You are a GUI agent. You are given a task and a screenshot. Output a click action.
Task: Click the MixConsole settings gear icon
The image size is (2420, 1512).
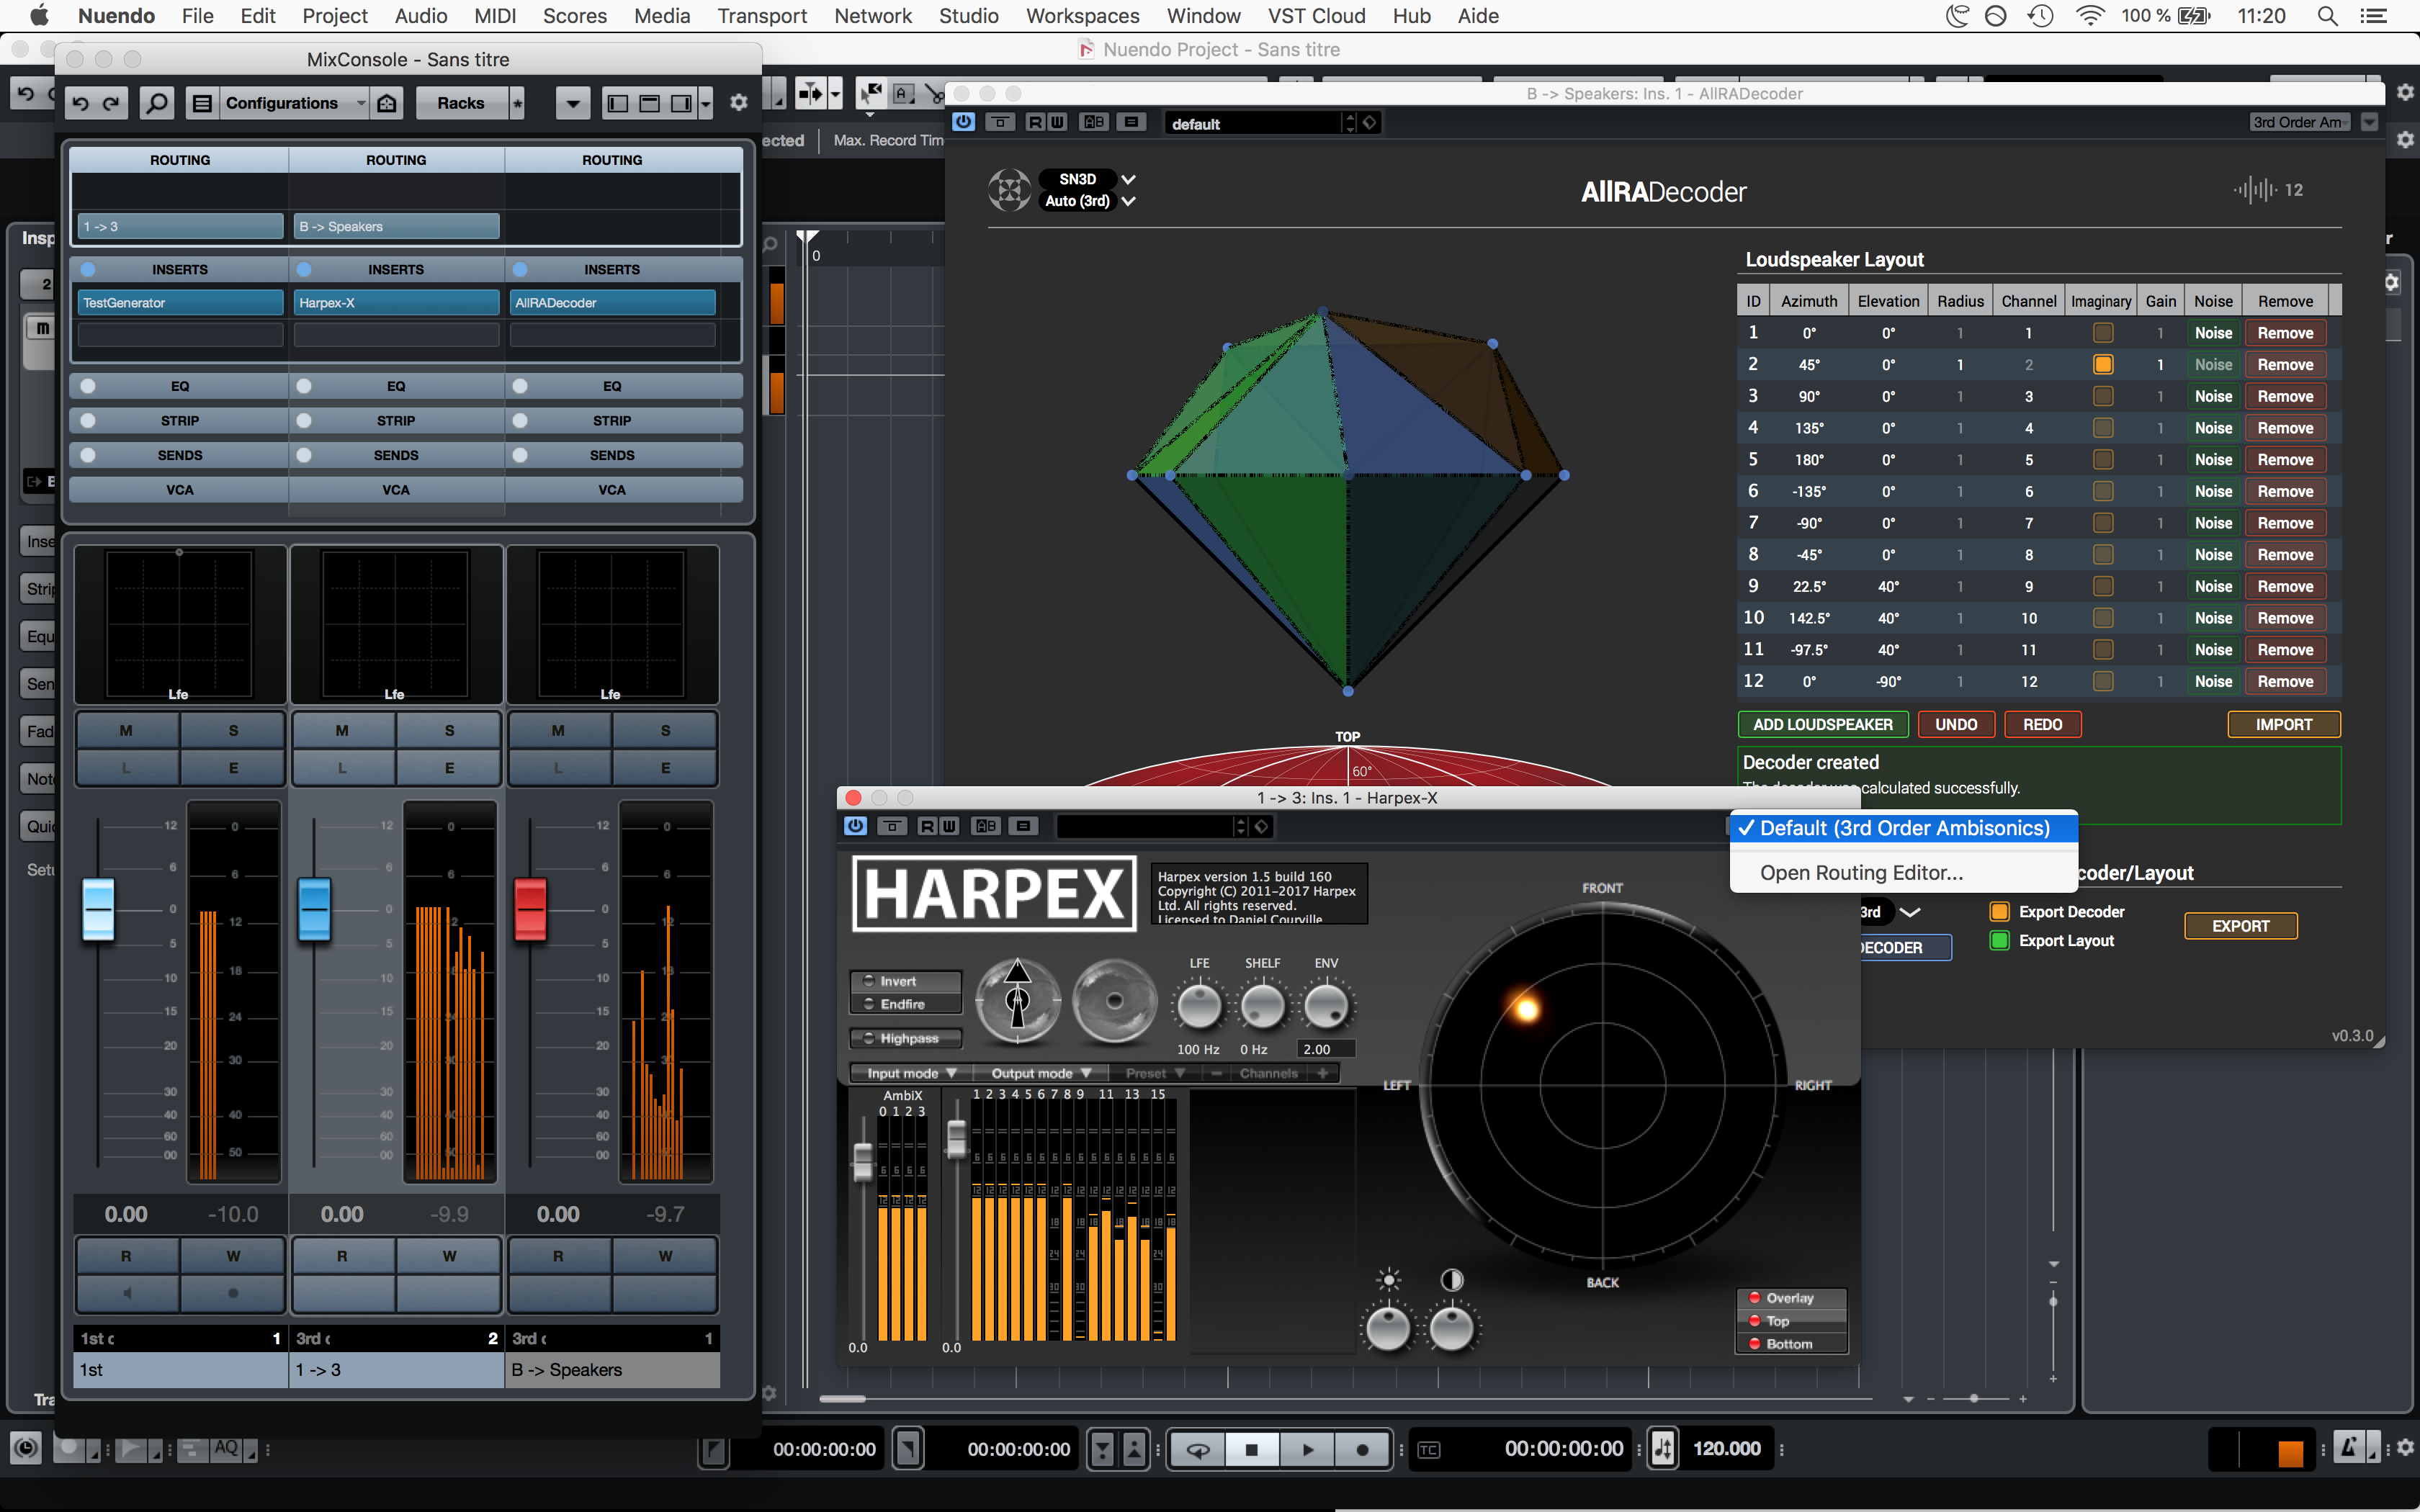coord(739,103)
